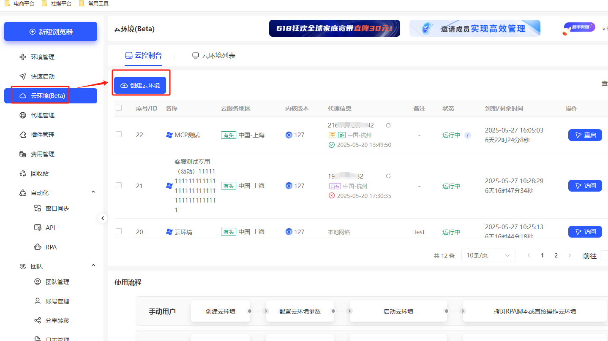Click the 重启 button for MCP测试
Viewport: 608px width, 341px height.
pos(585,135)
